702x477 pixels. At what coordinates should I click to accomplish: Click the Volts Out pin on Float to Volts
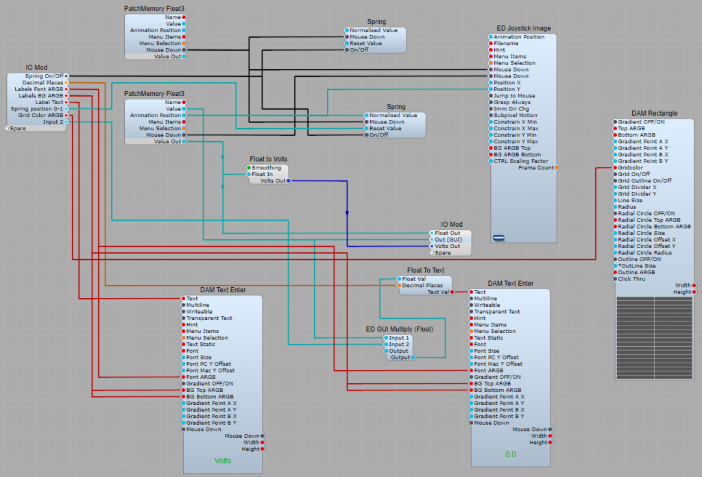coord(288,181)
